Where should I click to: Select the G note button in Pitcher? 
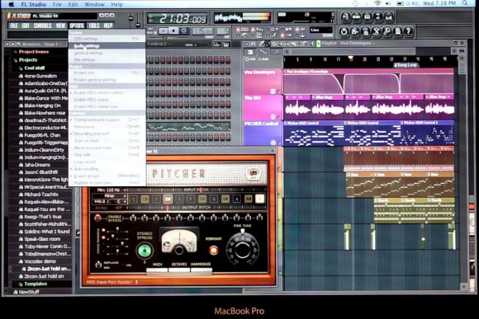tap(214, 199)
